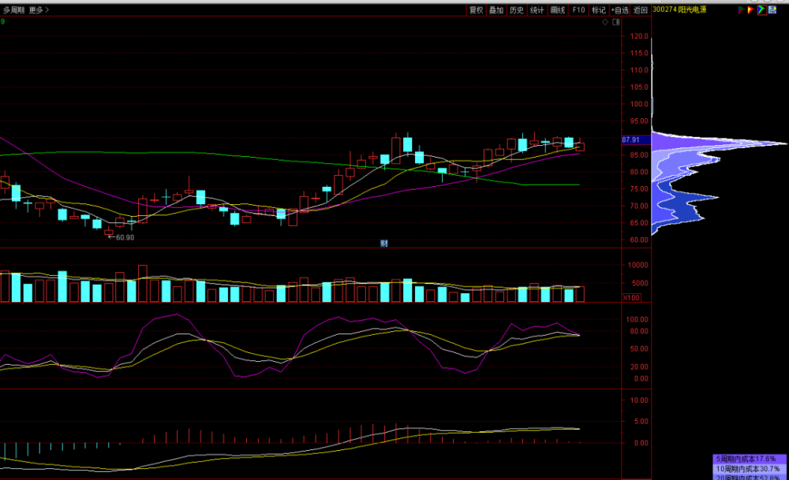Open the 多周期 multi-period view
The width and height of the screenshot is (789, 480).
(x=13, y=10)
